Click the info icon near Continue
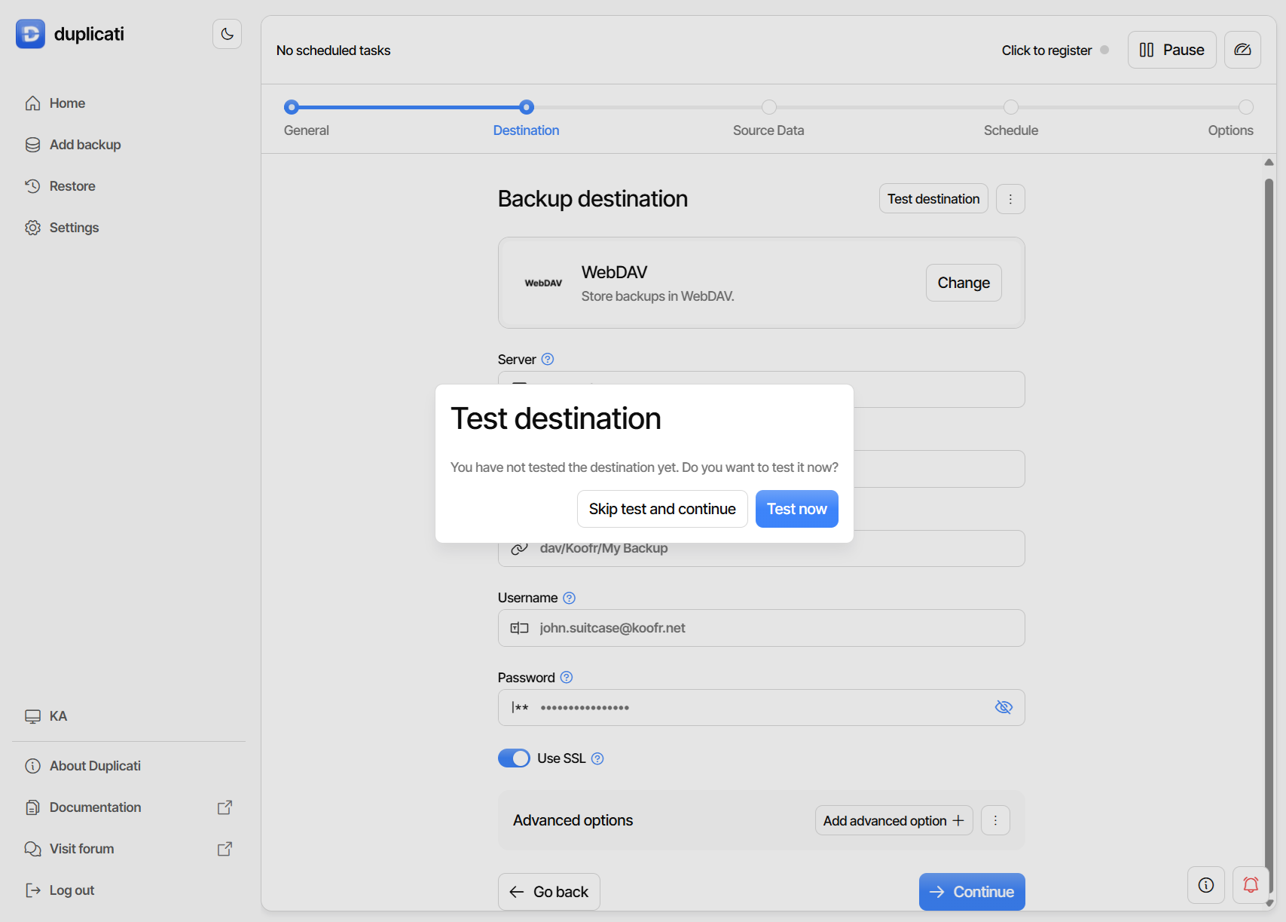 (x=1205, y=885)
